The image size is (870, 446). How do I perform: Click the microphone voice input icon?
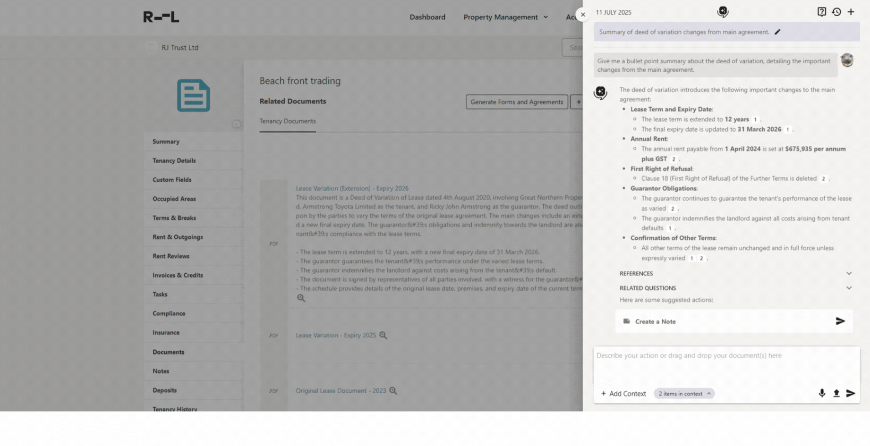coord(822,393)
